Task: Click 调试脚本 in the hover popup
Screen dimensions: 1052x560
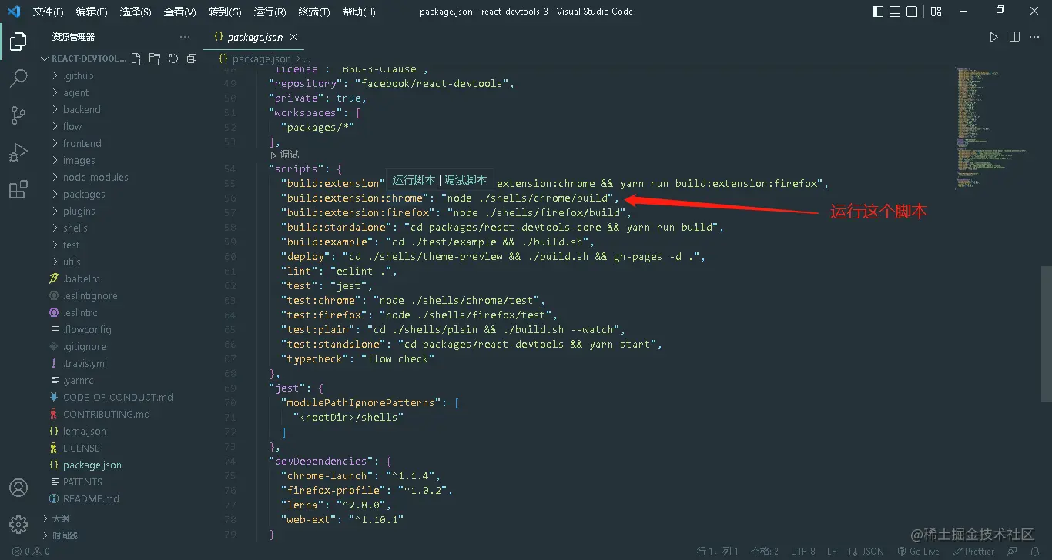Action: [x=465, y=180]
